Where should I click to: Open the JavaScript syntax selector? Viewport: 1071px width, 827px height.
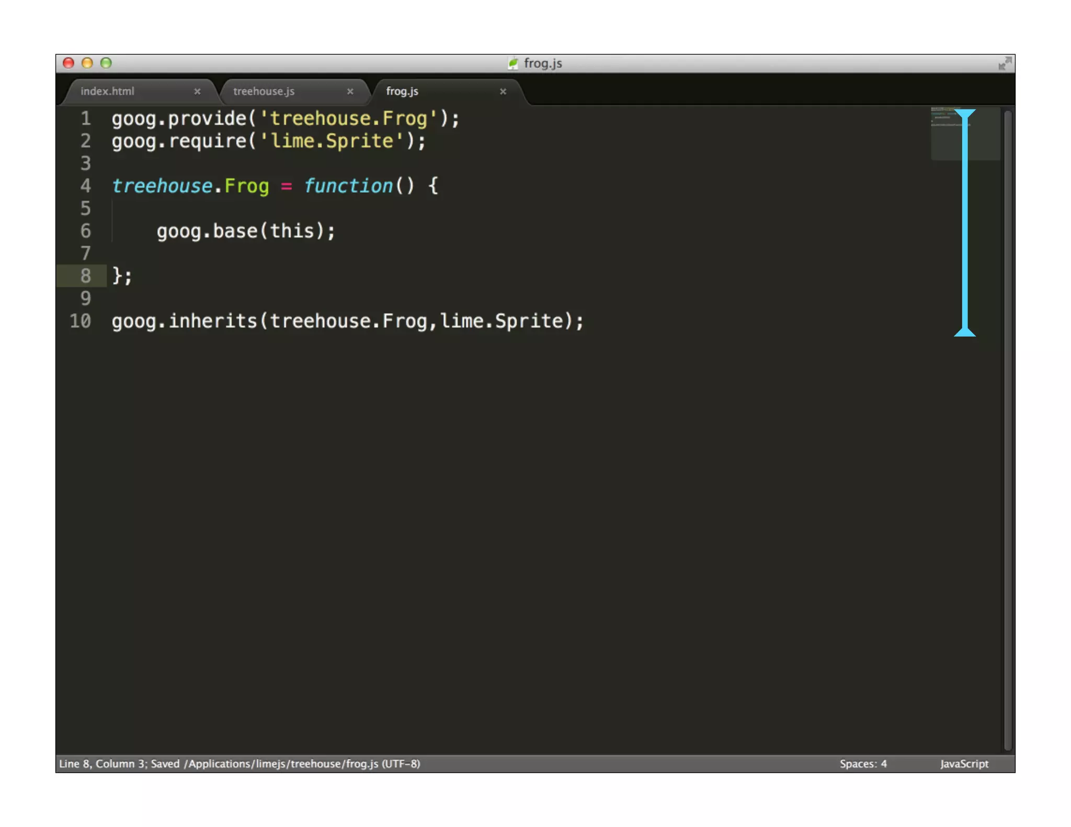tap(964, 763)
